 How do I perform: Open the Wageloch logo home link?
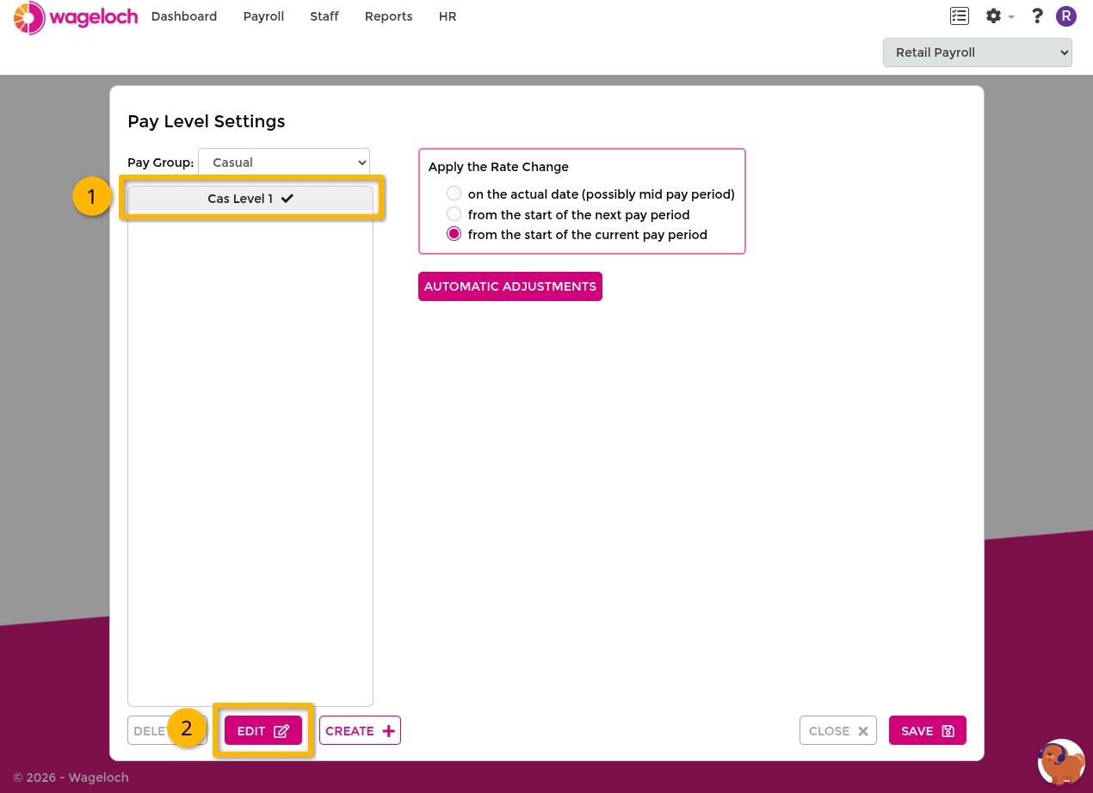tap(76, 17)
